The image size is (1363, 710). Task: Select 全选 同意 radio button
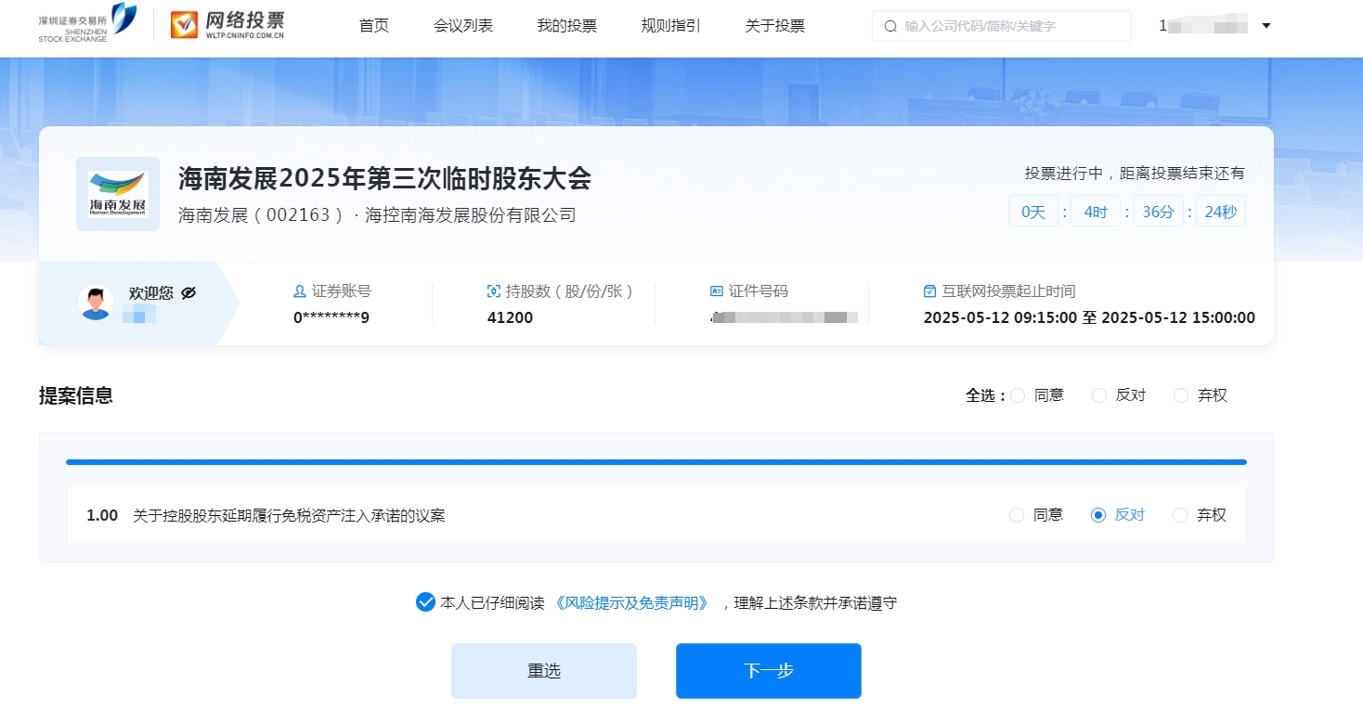pos(1018,395)
